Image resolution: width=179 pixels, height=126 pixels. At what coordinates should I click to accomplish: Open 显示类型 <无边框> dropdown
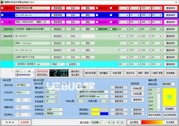coord(105,122)
